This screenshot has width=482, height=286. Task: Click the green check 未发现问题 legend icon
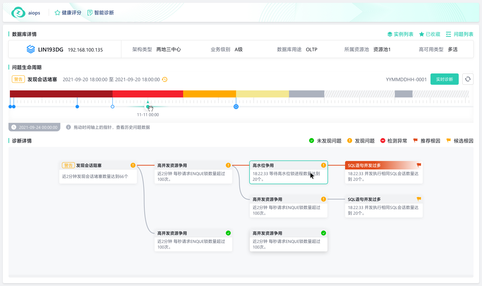tap(312, 141)
